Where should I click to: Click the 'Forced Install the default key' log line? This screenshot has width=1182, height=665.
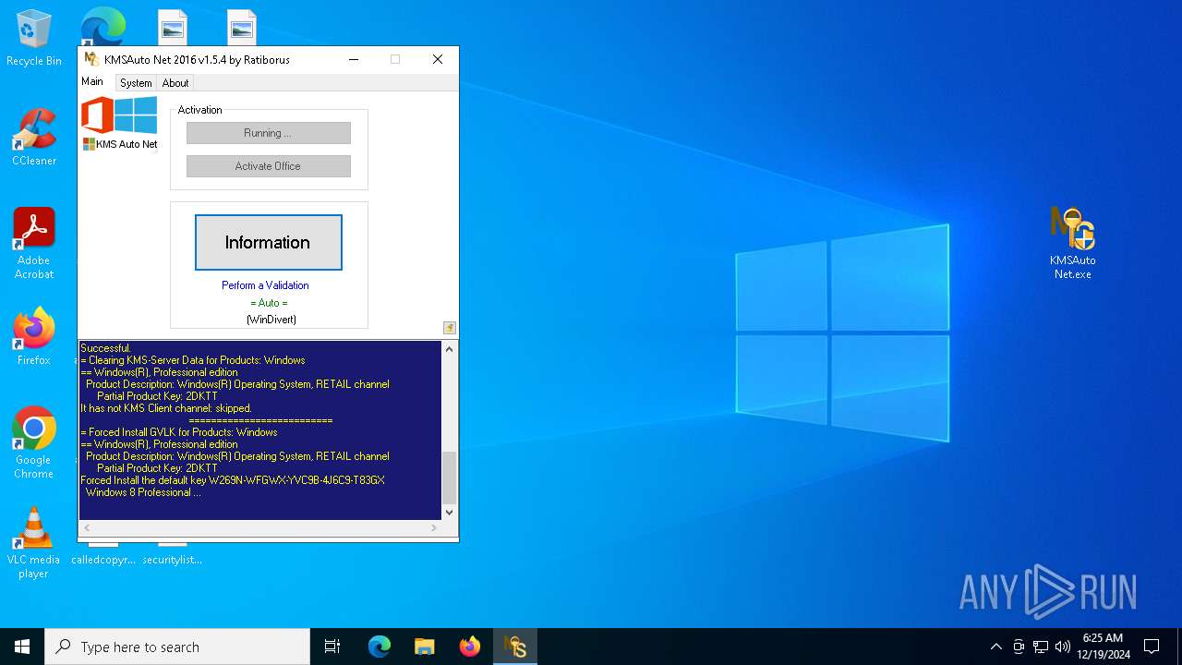[233, 480]
